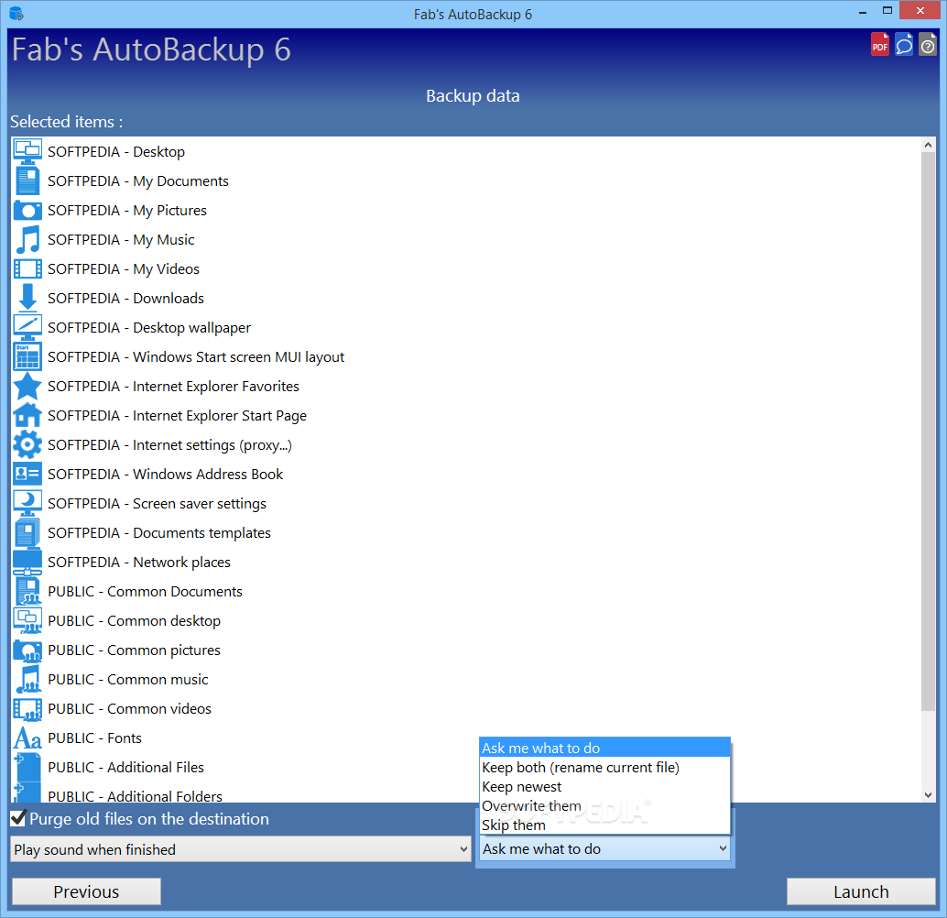Select the Screen saver moon icon
This screenshot has height=918, width=947.
[27, 503]
